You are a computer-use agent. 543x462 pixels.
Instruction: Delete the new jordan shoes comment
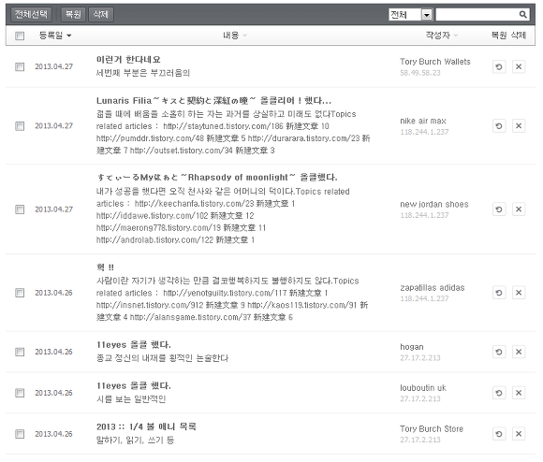point(519,209)
